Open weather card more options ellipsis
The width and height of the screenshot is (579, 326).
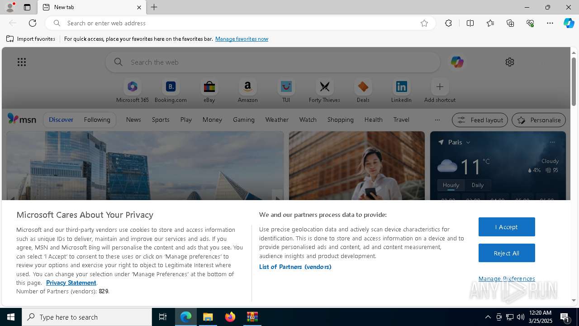(x=552, y=142)
